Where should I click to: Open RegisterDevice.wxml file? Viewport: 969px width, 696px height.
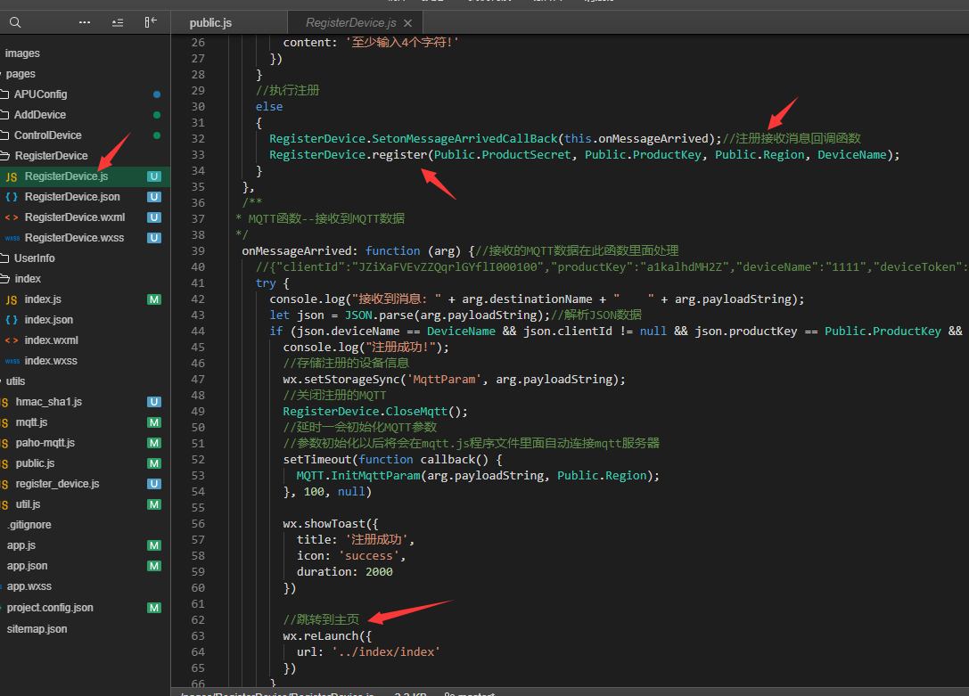75,217
